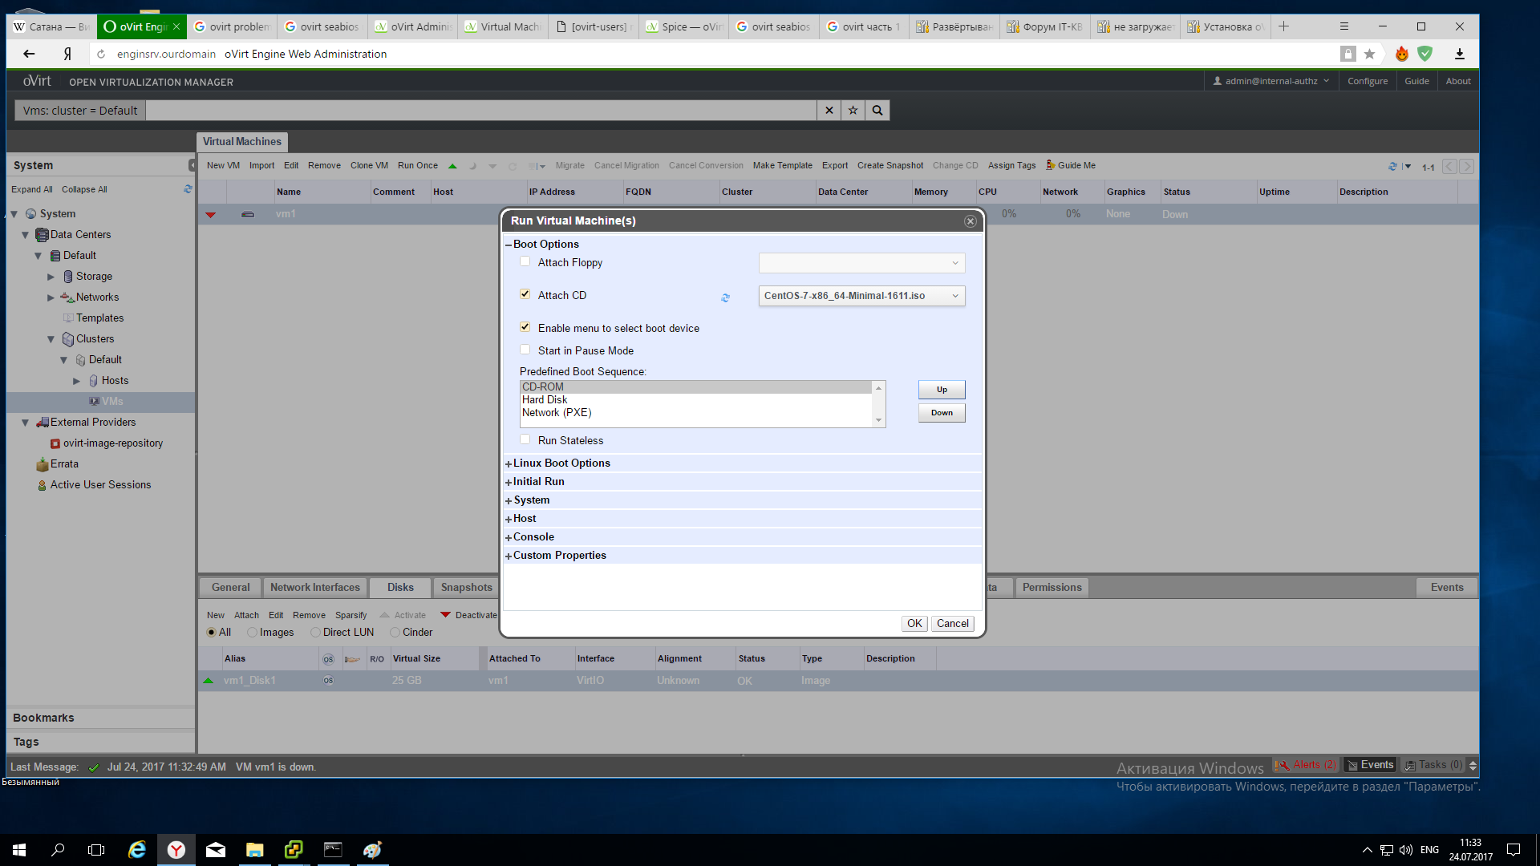Switch to the Snapshots tab

pos(465,587)
